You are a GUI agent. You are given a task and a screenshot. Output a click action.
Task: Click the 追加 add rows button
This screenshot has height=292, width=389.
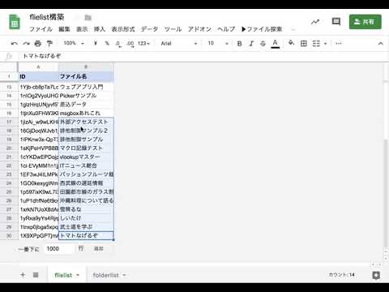(99, 248)
